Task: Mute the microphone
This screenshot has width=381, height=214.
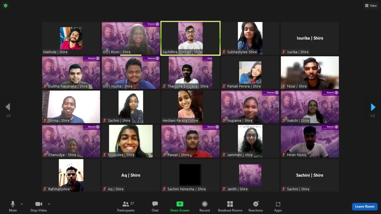Action: coord(13,206)
